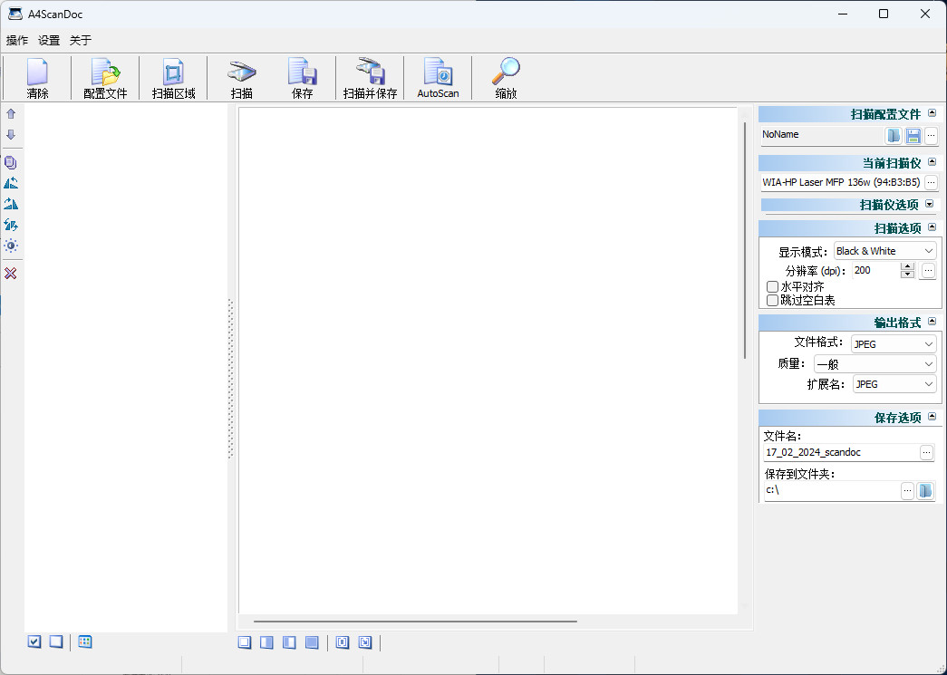Open the 质量 一般 dropdown
The height and width of the screenshot is (675, 947).
(x=875, y=364)
